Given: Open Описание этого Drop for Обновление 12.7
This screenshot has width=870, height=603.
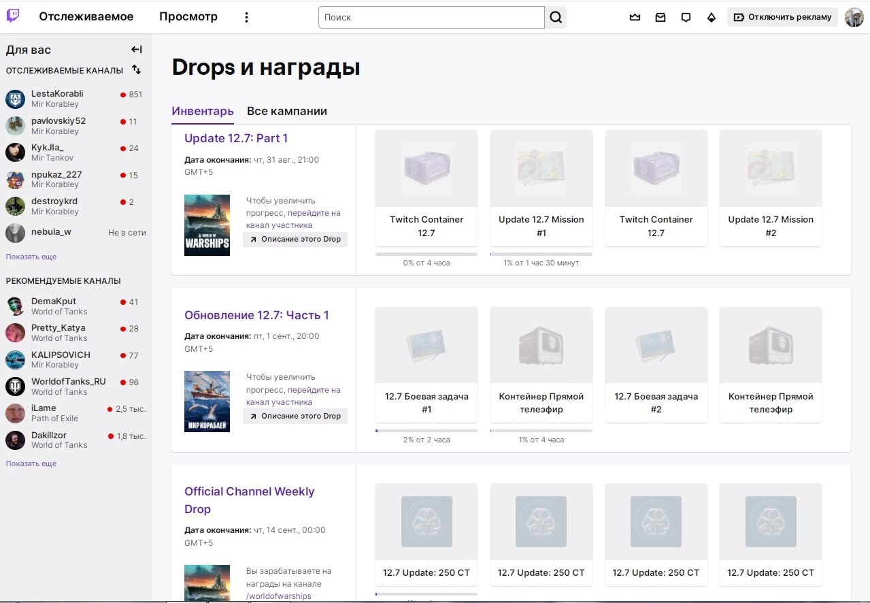Looking at the screenshot, I should coord(295,416).
